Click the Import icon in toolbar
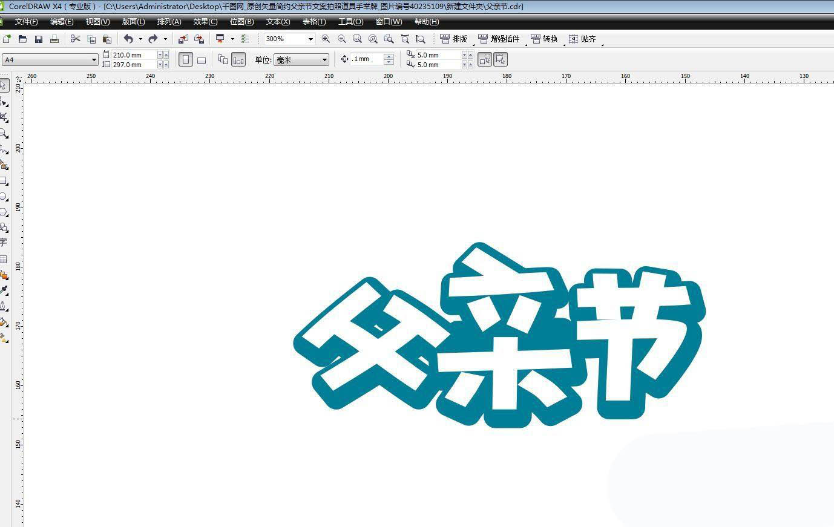The width and height of the screenshot is (834, 527). 183,39
